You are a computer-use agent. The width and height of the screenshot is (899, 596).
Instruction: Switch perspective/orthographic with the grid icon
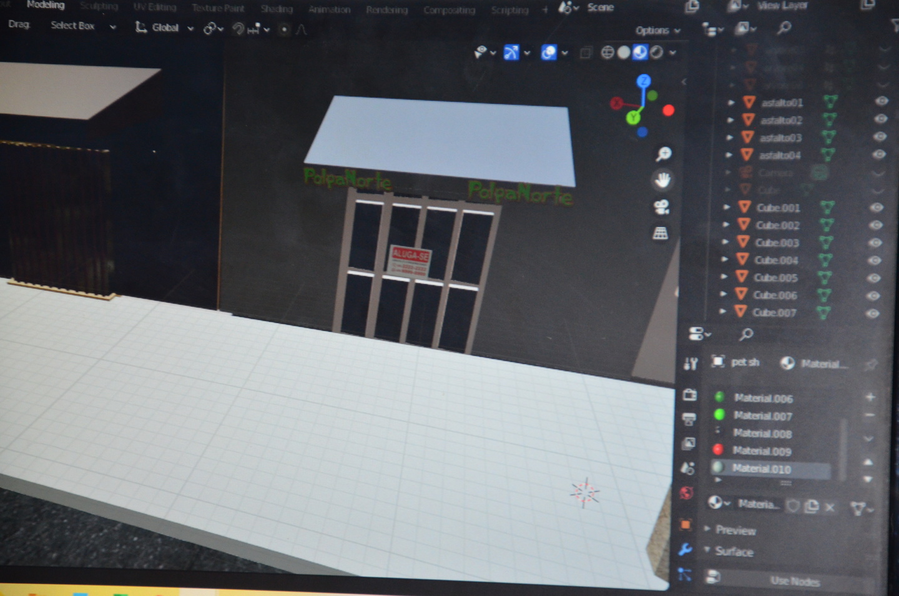point(660,233)
